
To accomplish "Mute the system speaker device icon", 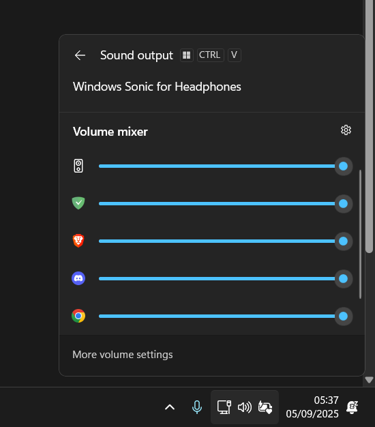I will point(78,166).
